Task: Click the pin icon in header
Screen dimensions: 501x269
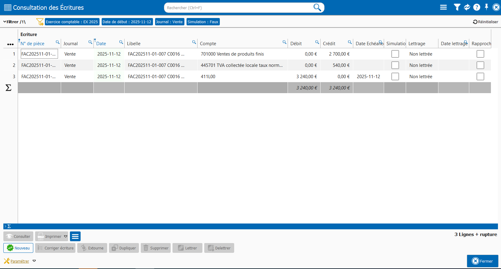Action: (x=487, y=7)
